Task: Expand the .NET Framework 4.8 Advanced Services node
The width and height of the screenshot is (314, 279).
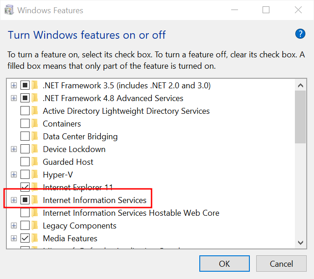Action: 14,98
